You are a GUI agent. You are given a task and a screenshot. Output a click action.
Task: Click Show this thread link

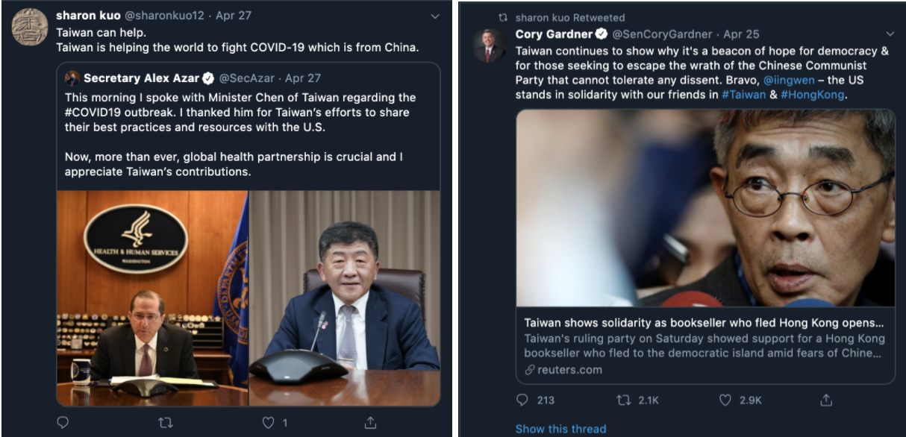560,429
